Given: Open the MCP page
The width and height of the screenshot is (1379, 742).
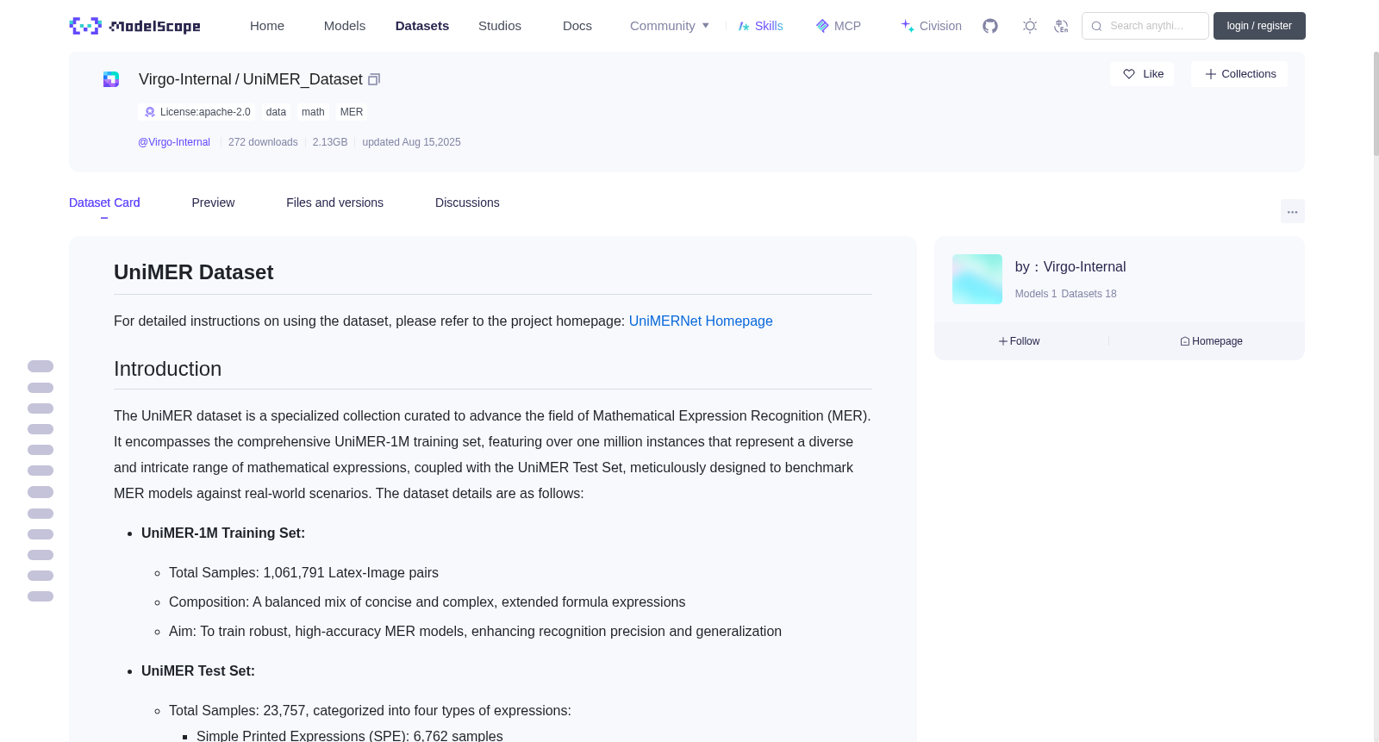Looking at the screenshot, I should (x=839, y=26).
